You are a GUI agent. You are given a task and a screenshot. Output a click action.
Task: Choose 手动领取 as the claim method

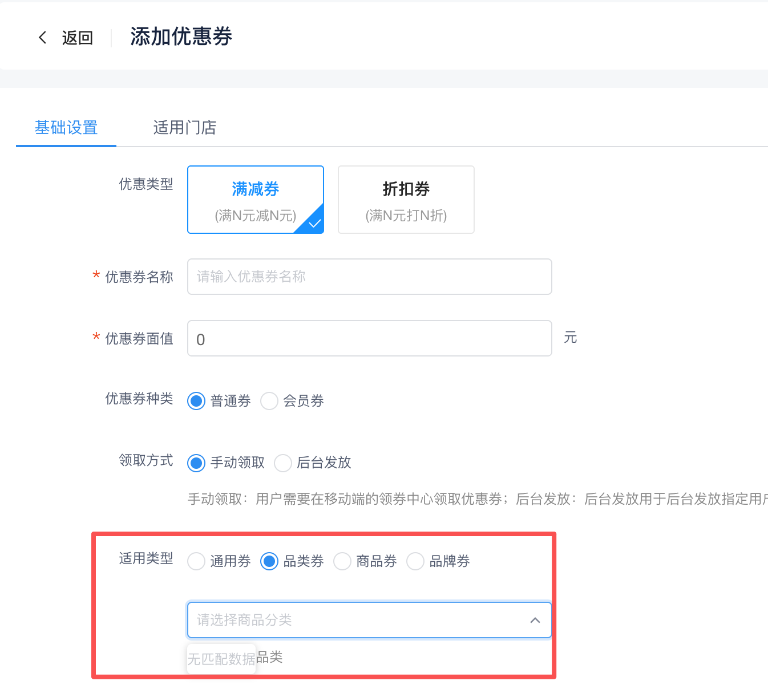point(196,463)
